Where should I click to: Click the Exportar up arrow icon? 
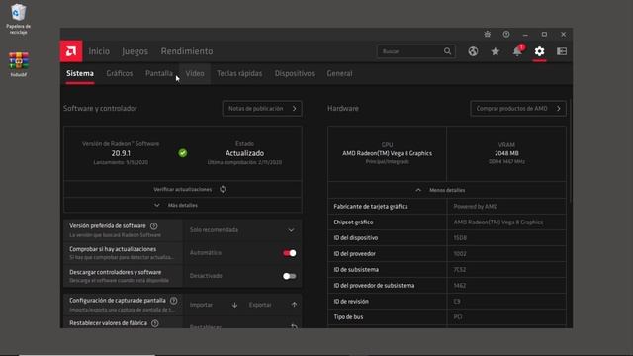(x=295, y=305)
